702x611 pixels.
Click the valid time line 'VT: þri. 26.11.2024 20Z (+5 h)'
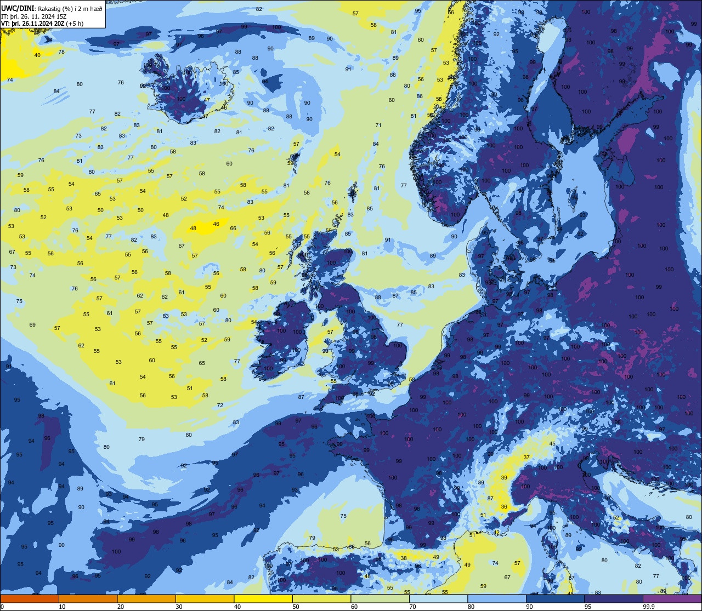tap(43, 23)
